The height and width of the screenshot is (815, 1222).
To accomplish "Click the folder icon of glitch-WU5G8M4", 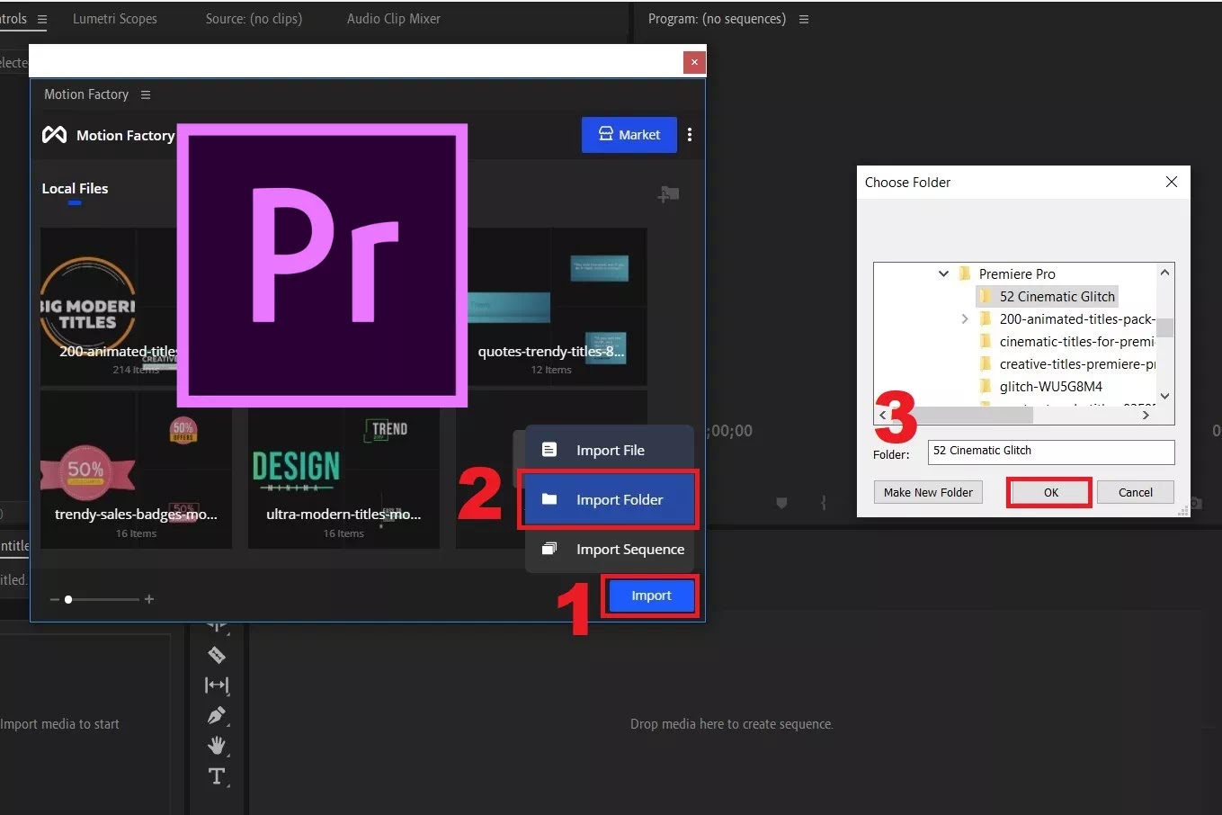I will pos(986,387).
